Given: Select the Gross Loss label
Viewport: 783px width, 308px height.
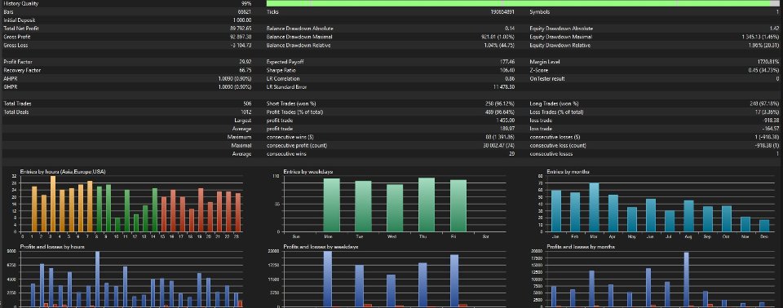Looking at the screenshot, I should tap(15, 46).
